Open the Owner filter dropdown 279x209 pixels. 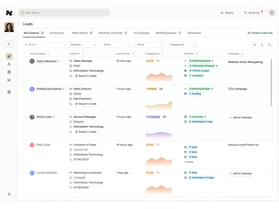(150, 45)
